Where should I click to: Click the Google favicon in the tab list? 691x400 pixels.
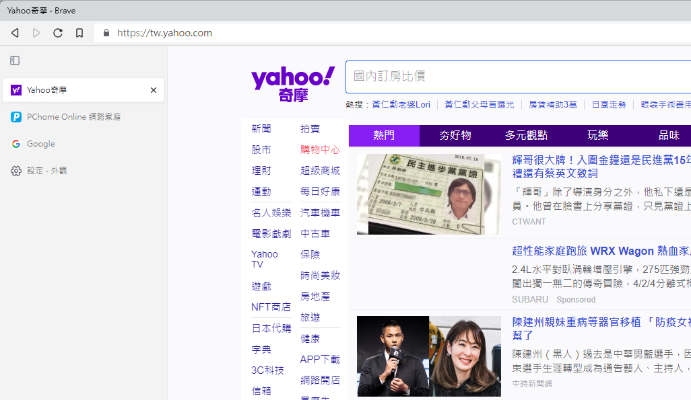16,144
